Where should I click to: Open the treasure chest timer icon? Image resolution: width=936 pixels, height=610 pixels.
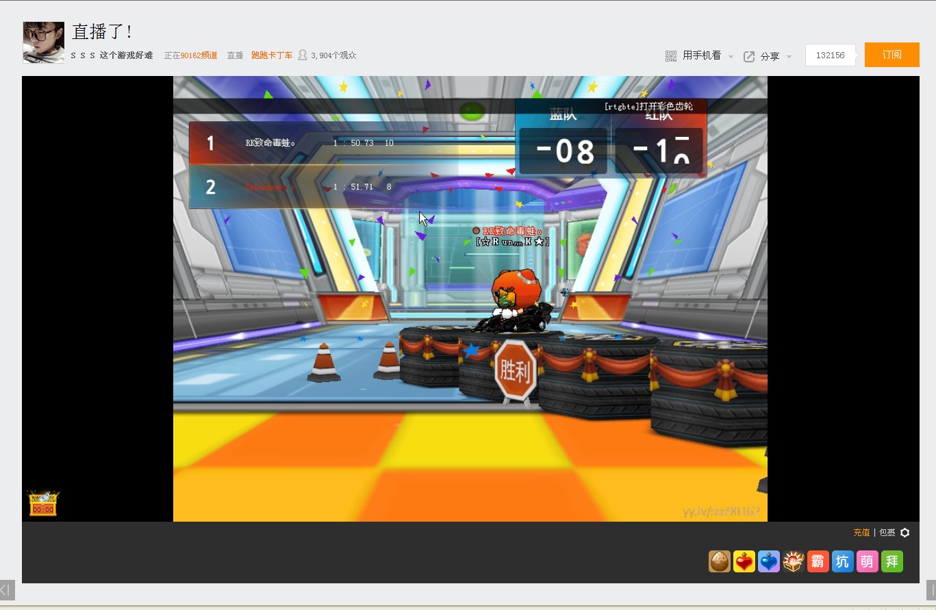[43, 503]
